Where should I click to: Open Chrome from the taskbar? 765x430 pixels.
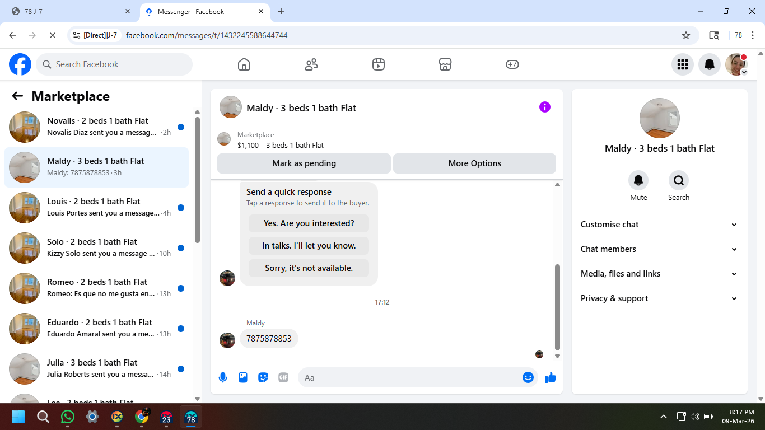pyautogui.click(x=142, y=417)
